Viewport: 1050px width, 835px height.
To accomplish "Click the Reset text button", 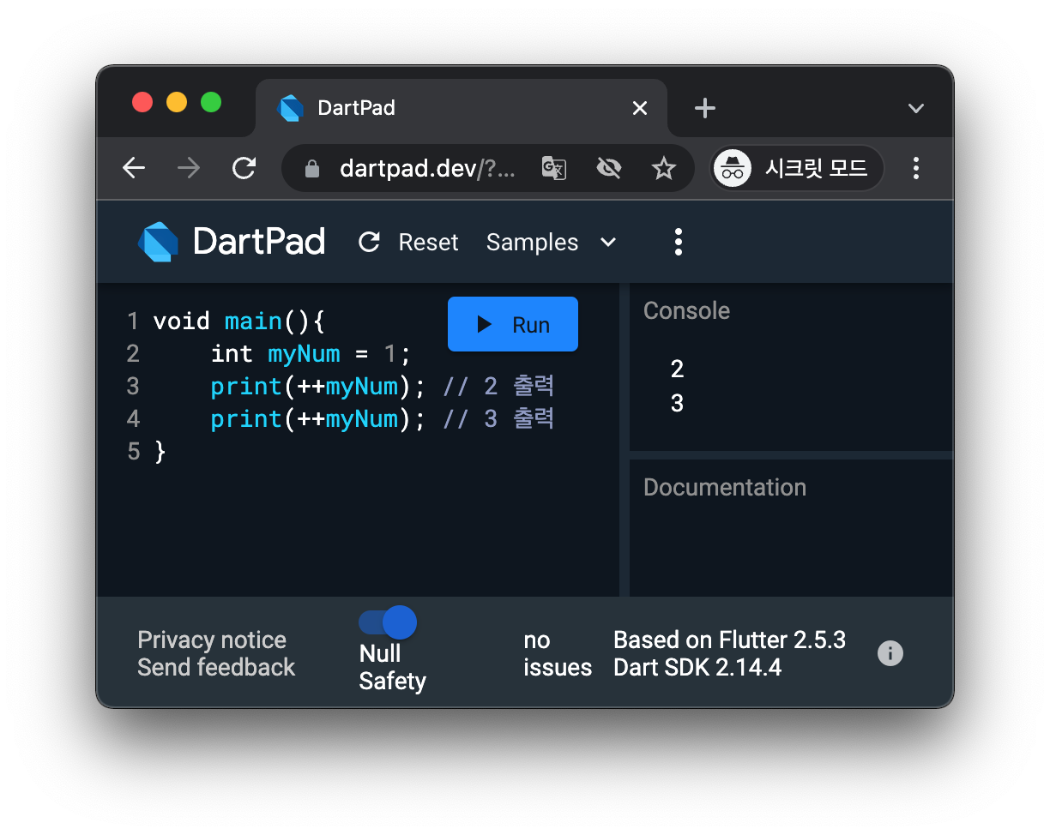I will (x=428, y=243).
